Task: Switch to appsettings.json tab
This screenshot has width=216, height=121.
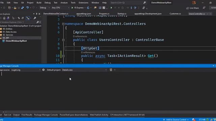Action: [84, 14]
